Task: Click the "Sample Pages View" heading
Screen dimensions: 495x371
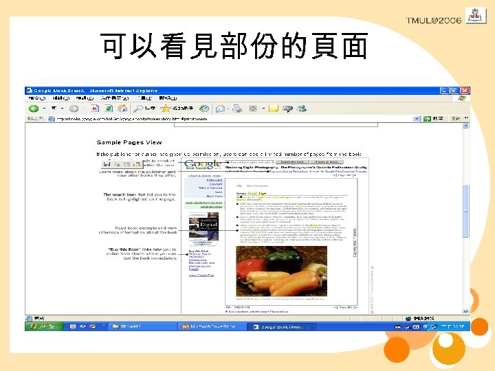Action: coord(129,142)
